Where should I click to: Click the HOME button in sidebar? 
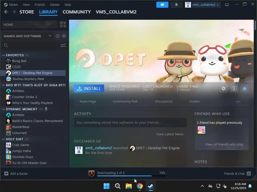pos(30,24)
